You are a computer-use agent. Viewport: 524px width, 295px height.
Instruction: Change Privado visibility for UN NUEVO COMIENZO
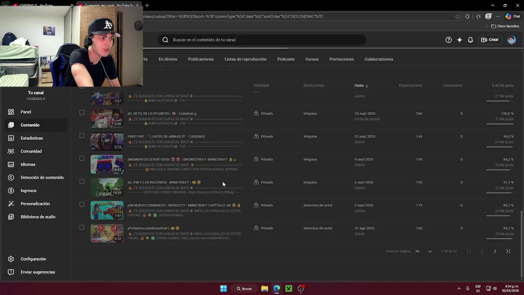pyautogui.click(x=262, y=205)
